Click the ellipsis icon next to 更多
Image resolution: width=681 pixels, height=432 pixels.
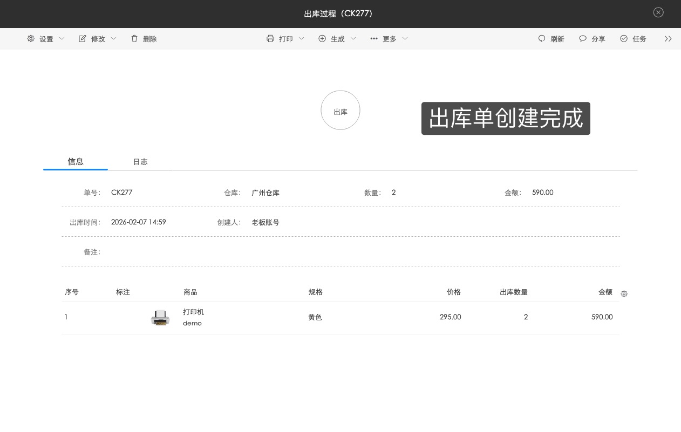tap(374, 38)
